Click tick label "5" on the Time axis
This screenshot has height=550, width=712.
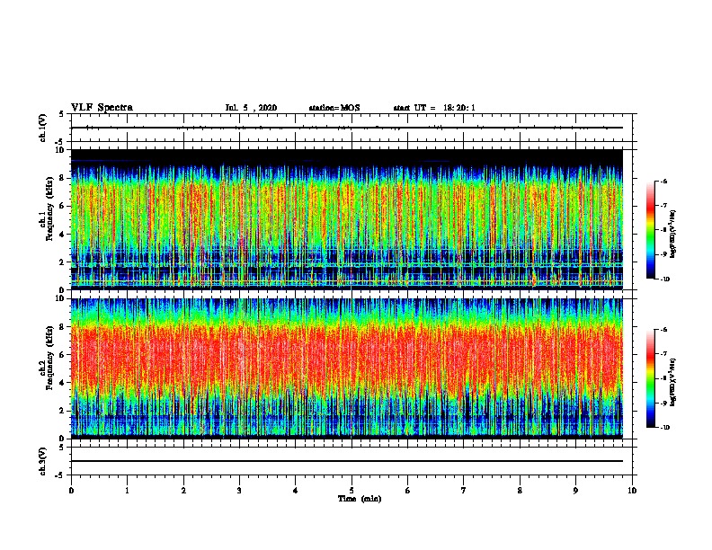point(352,491)
